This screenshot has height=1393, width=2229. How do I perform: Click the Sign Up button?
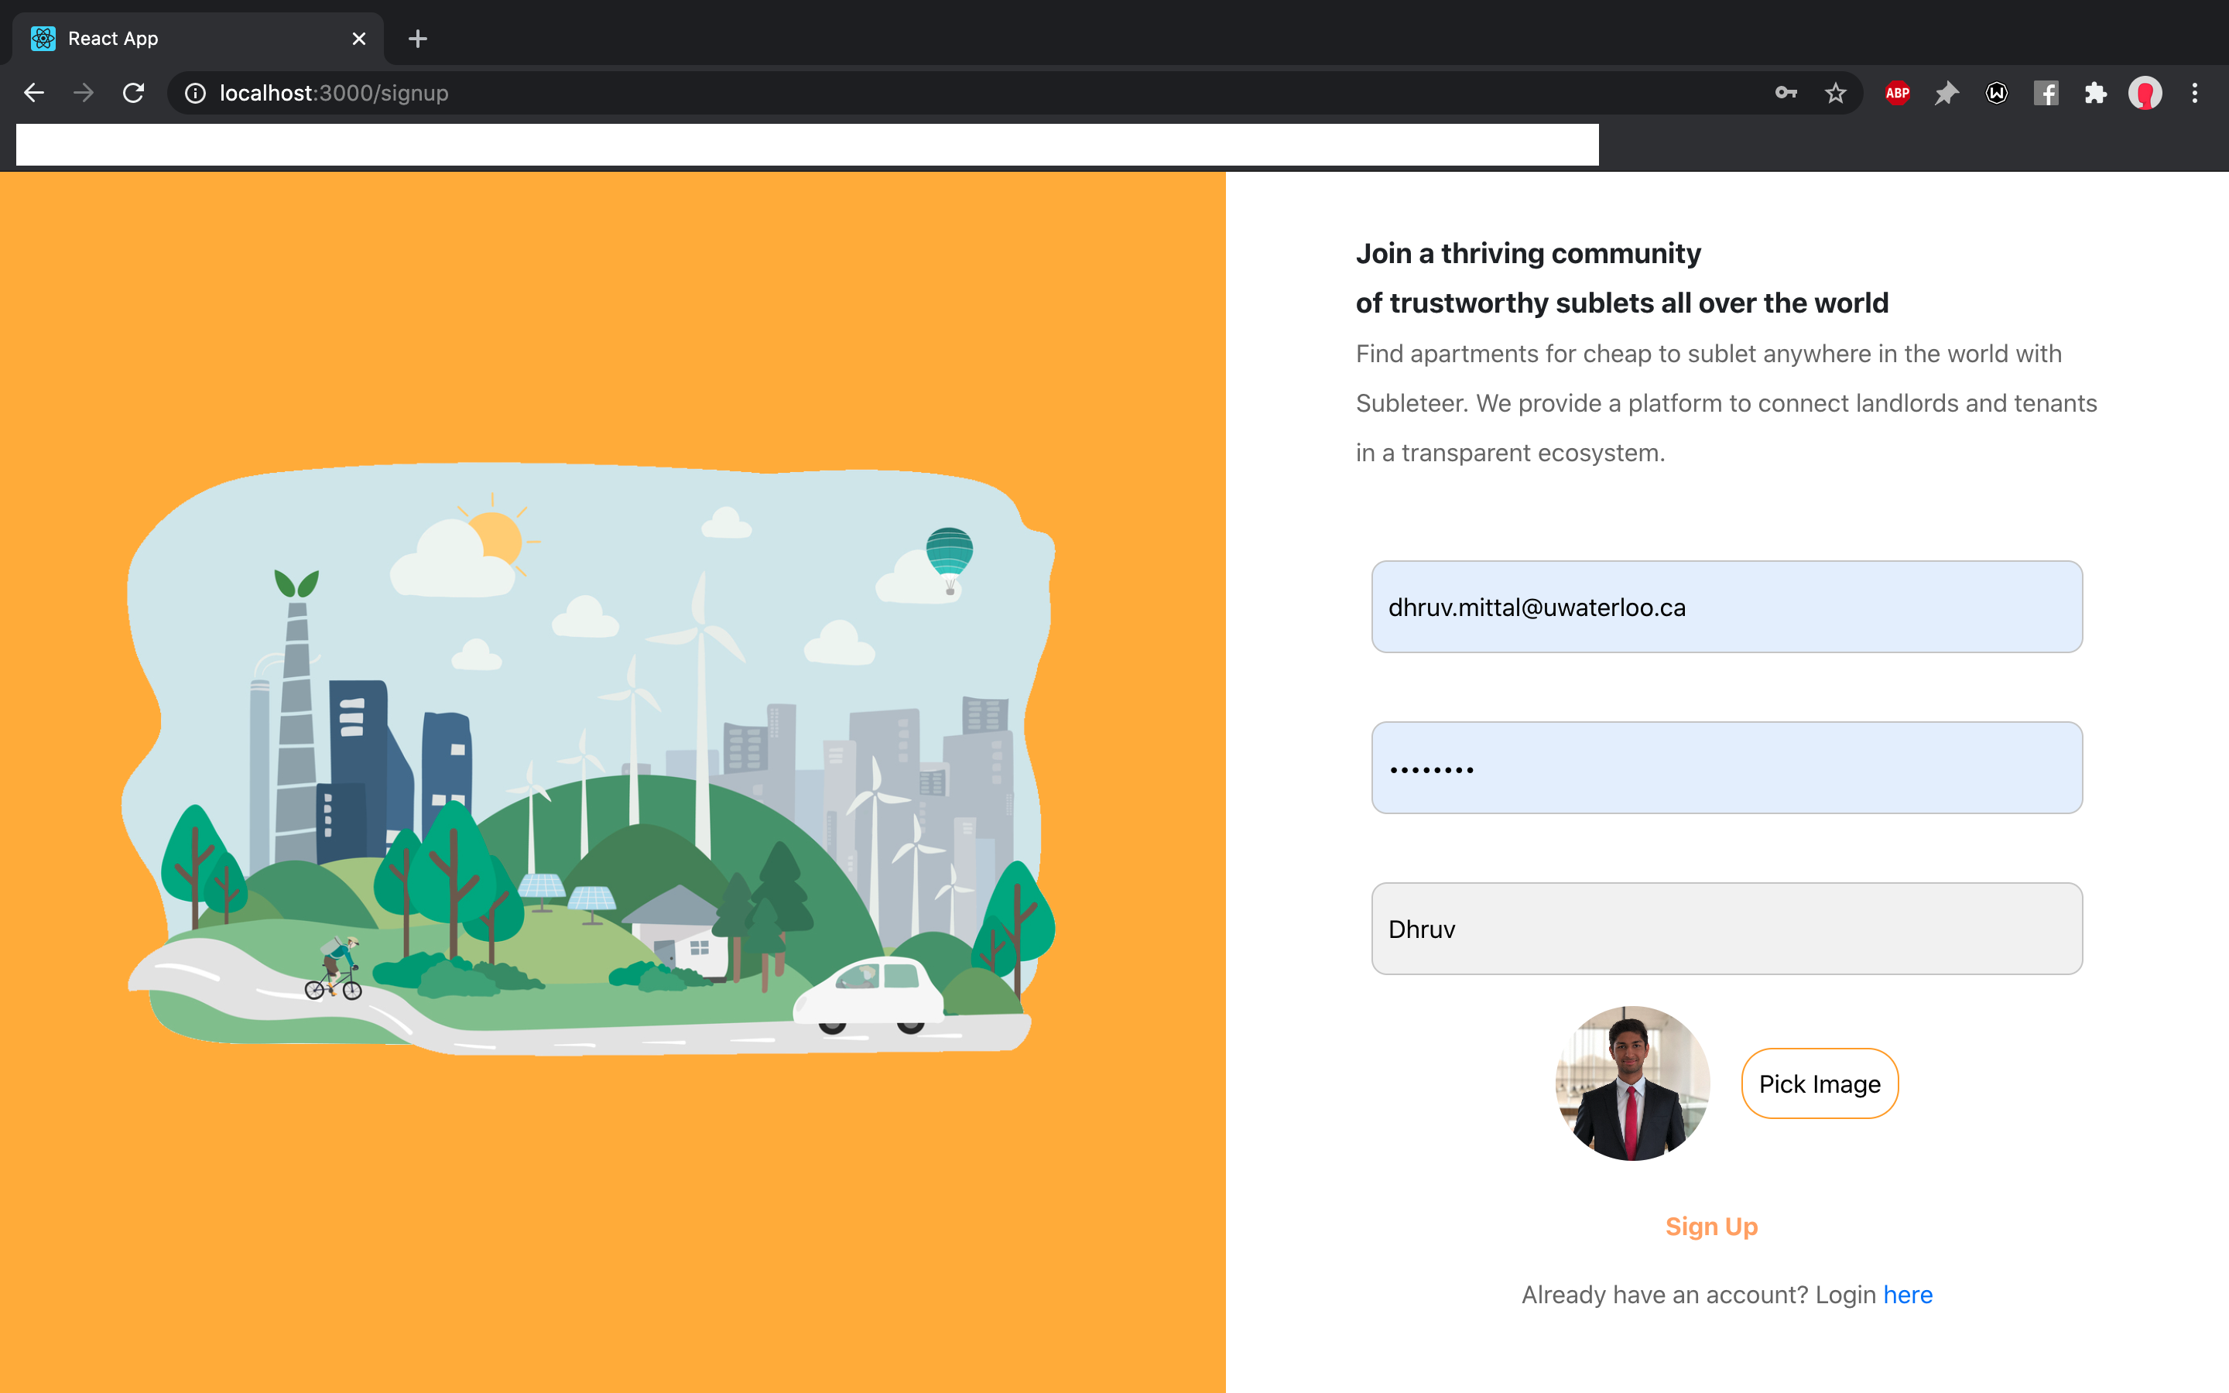(1711, 1227)
